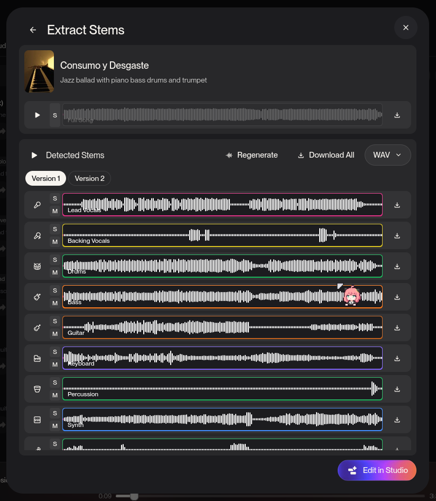436x501 pixels.
Task: Download the Guitar stem
Action: 397,327
